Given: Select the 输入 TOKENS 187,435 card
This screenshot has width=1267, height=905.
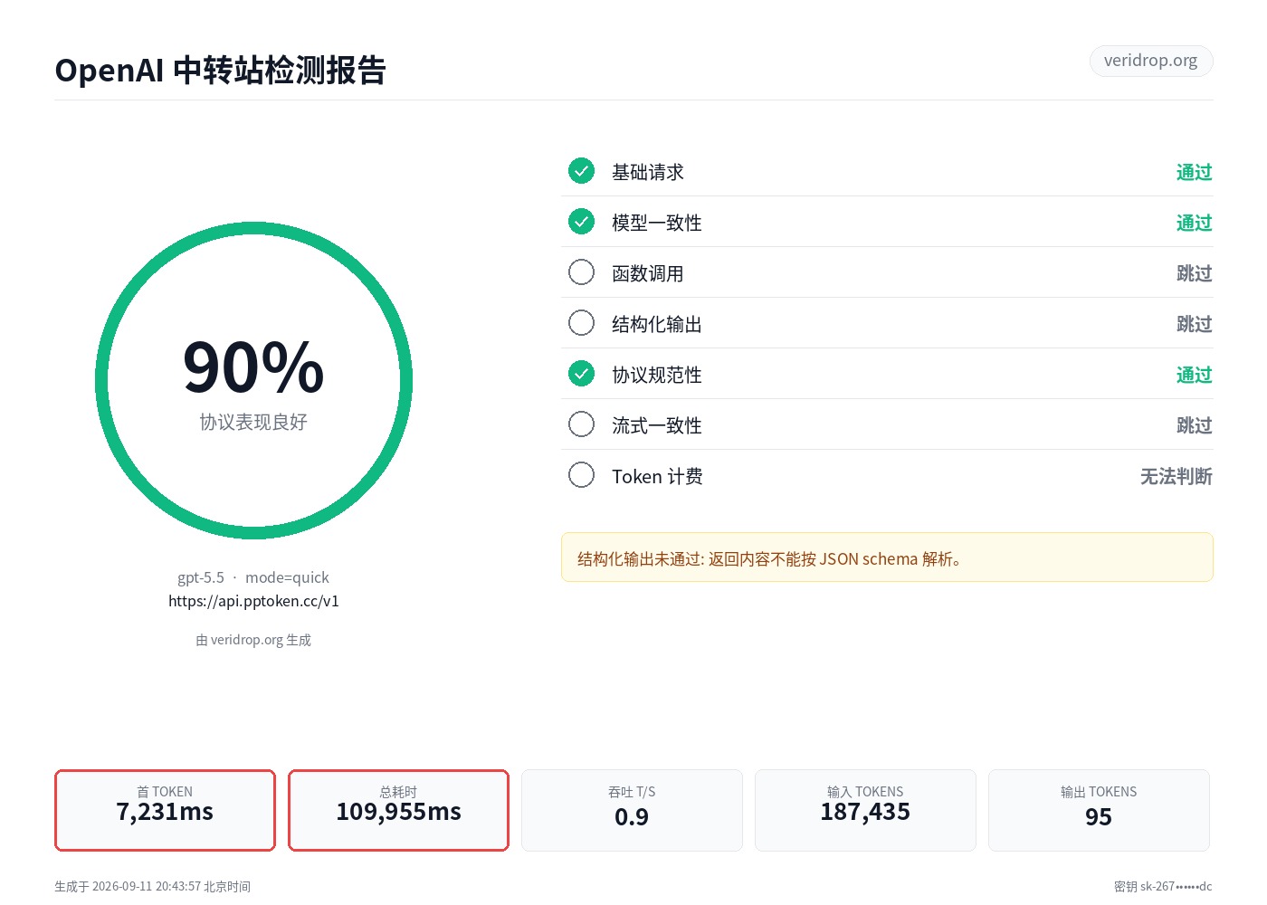Looking at the screenshot, I should click(x=865, y=810).
